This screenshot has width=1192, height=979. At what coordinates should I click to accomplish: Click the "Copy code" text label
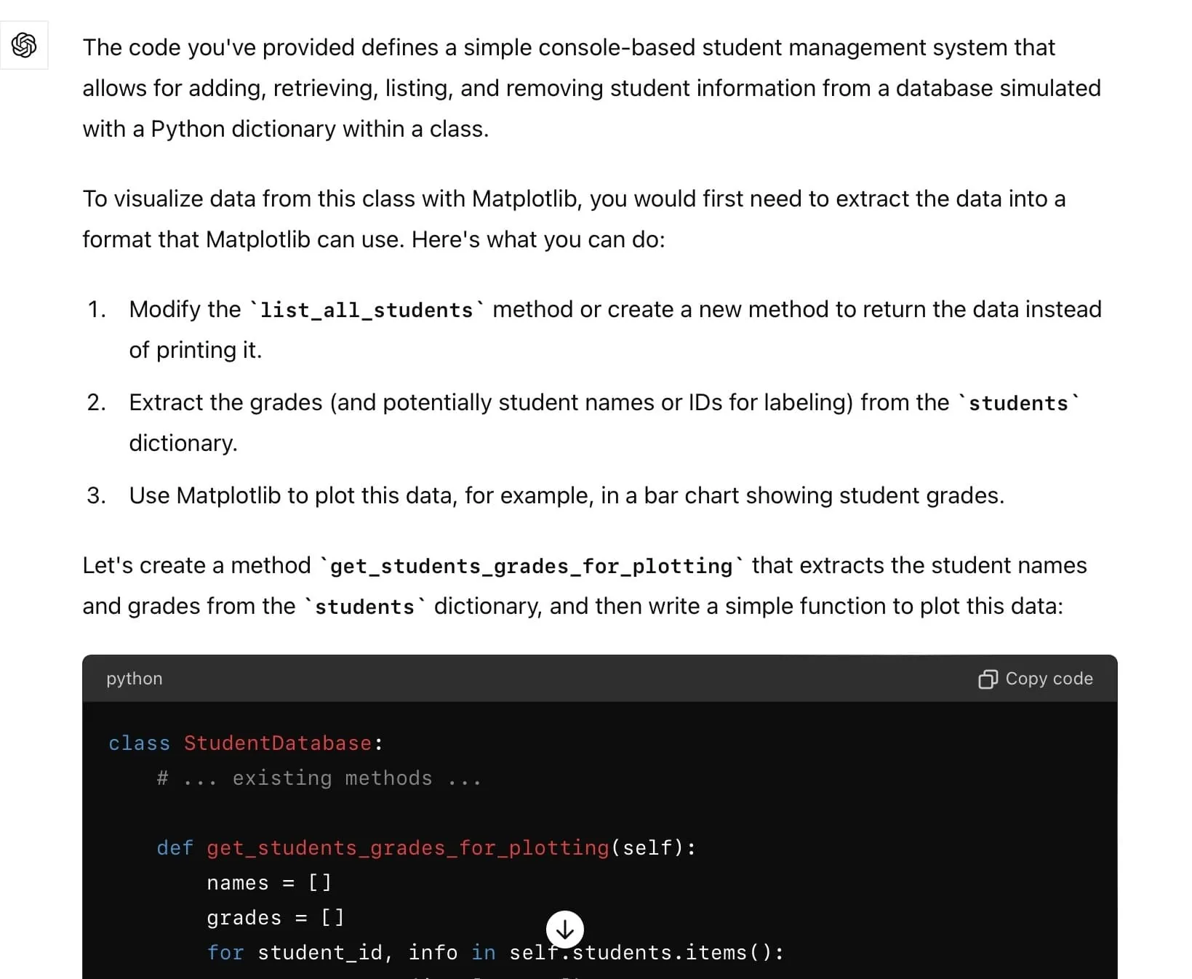tap(1048, 679)
